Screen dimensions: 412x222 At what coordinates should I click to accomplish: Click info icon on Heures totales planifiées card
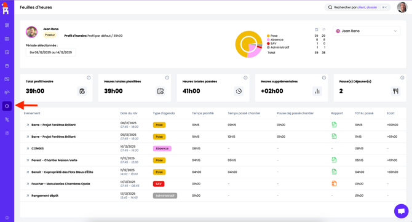coord(167,77)
